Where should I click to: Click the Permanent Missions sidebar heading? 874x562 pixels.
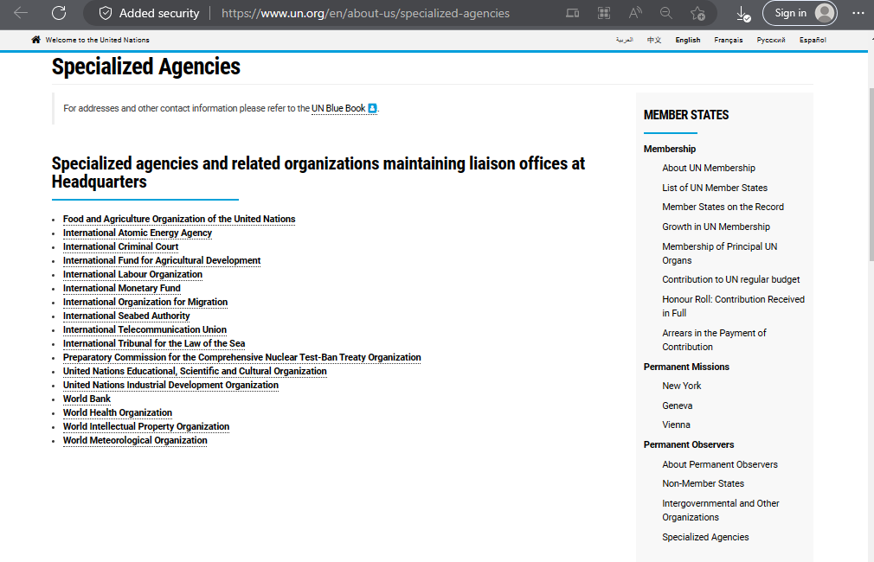686,367
